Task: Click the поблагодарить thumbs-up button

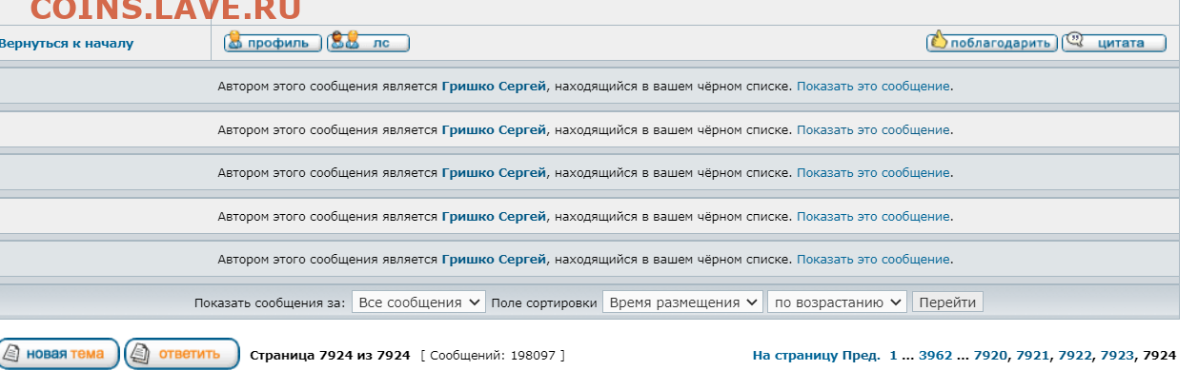Action: pyautogui.click(x=991, y=43)
